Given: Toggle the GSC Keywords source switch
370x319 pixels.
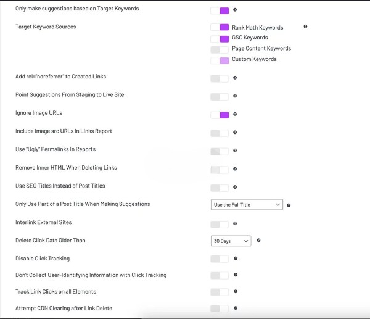Looking at the screenshot, I should (x=220, y=38).
